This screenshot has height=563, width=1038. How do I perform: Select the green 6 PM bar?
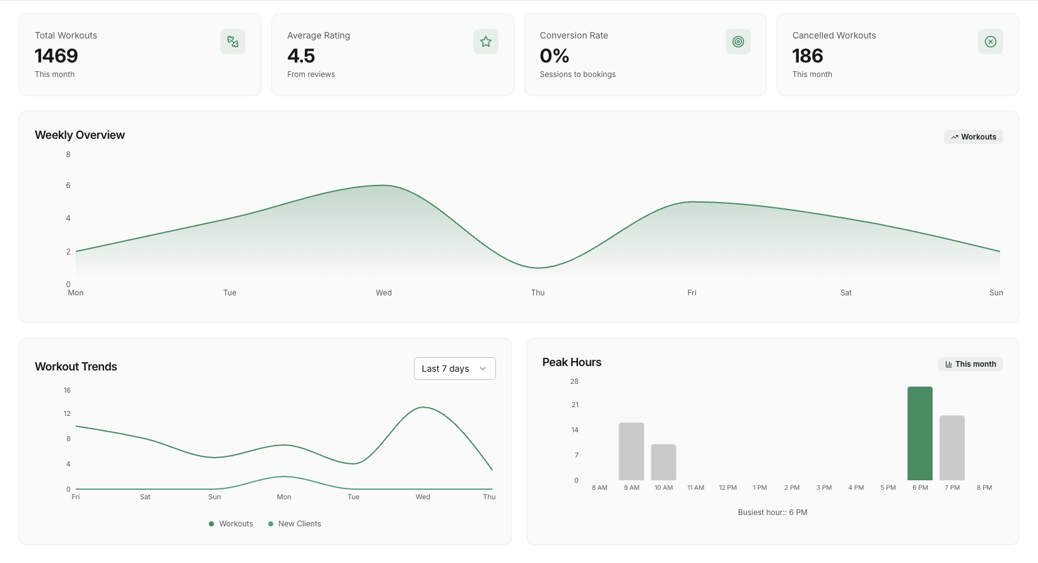(x=919, y=434)
